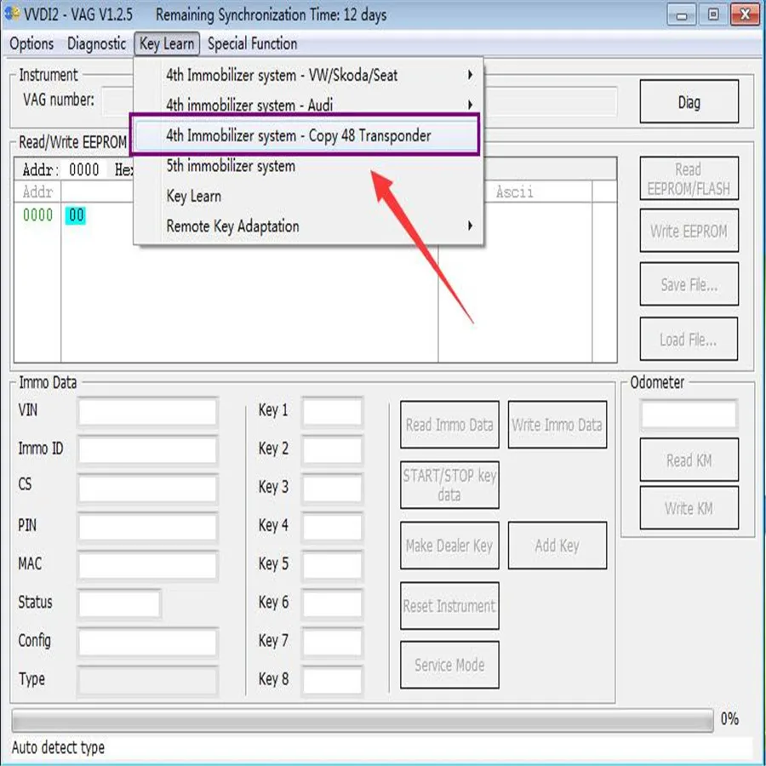Select Remote Key Adaptation entry
This screenshot has width=766, height=766.
[309, 226]
